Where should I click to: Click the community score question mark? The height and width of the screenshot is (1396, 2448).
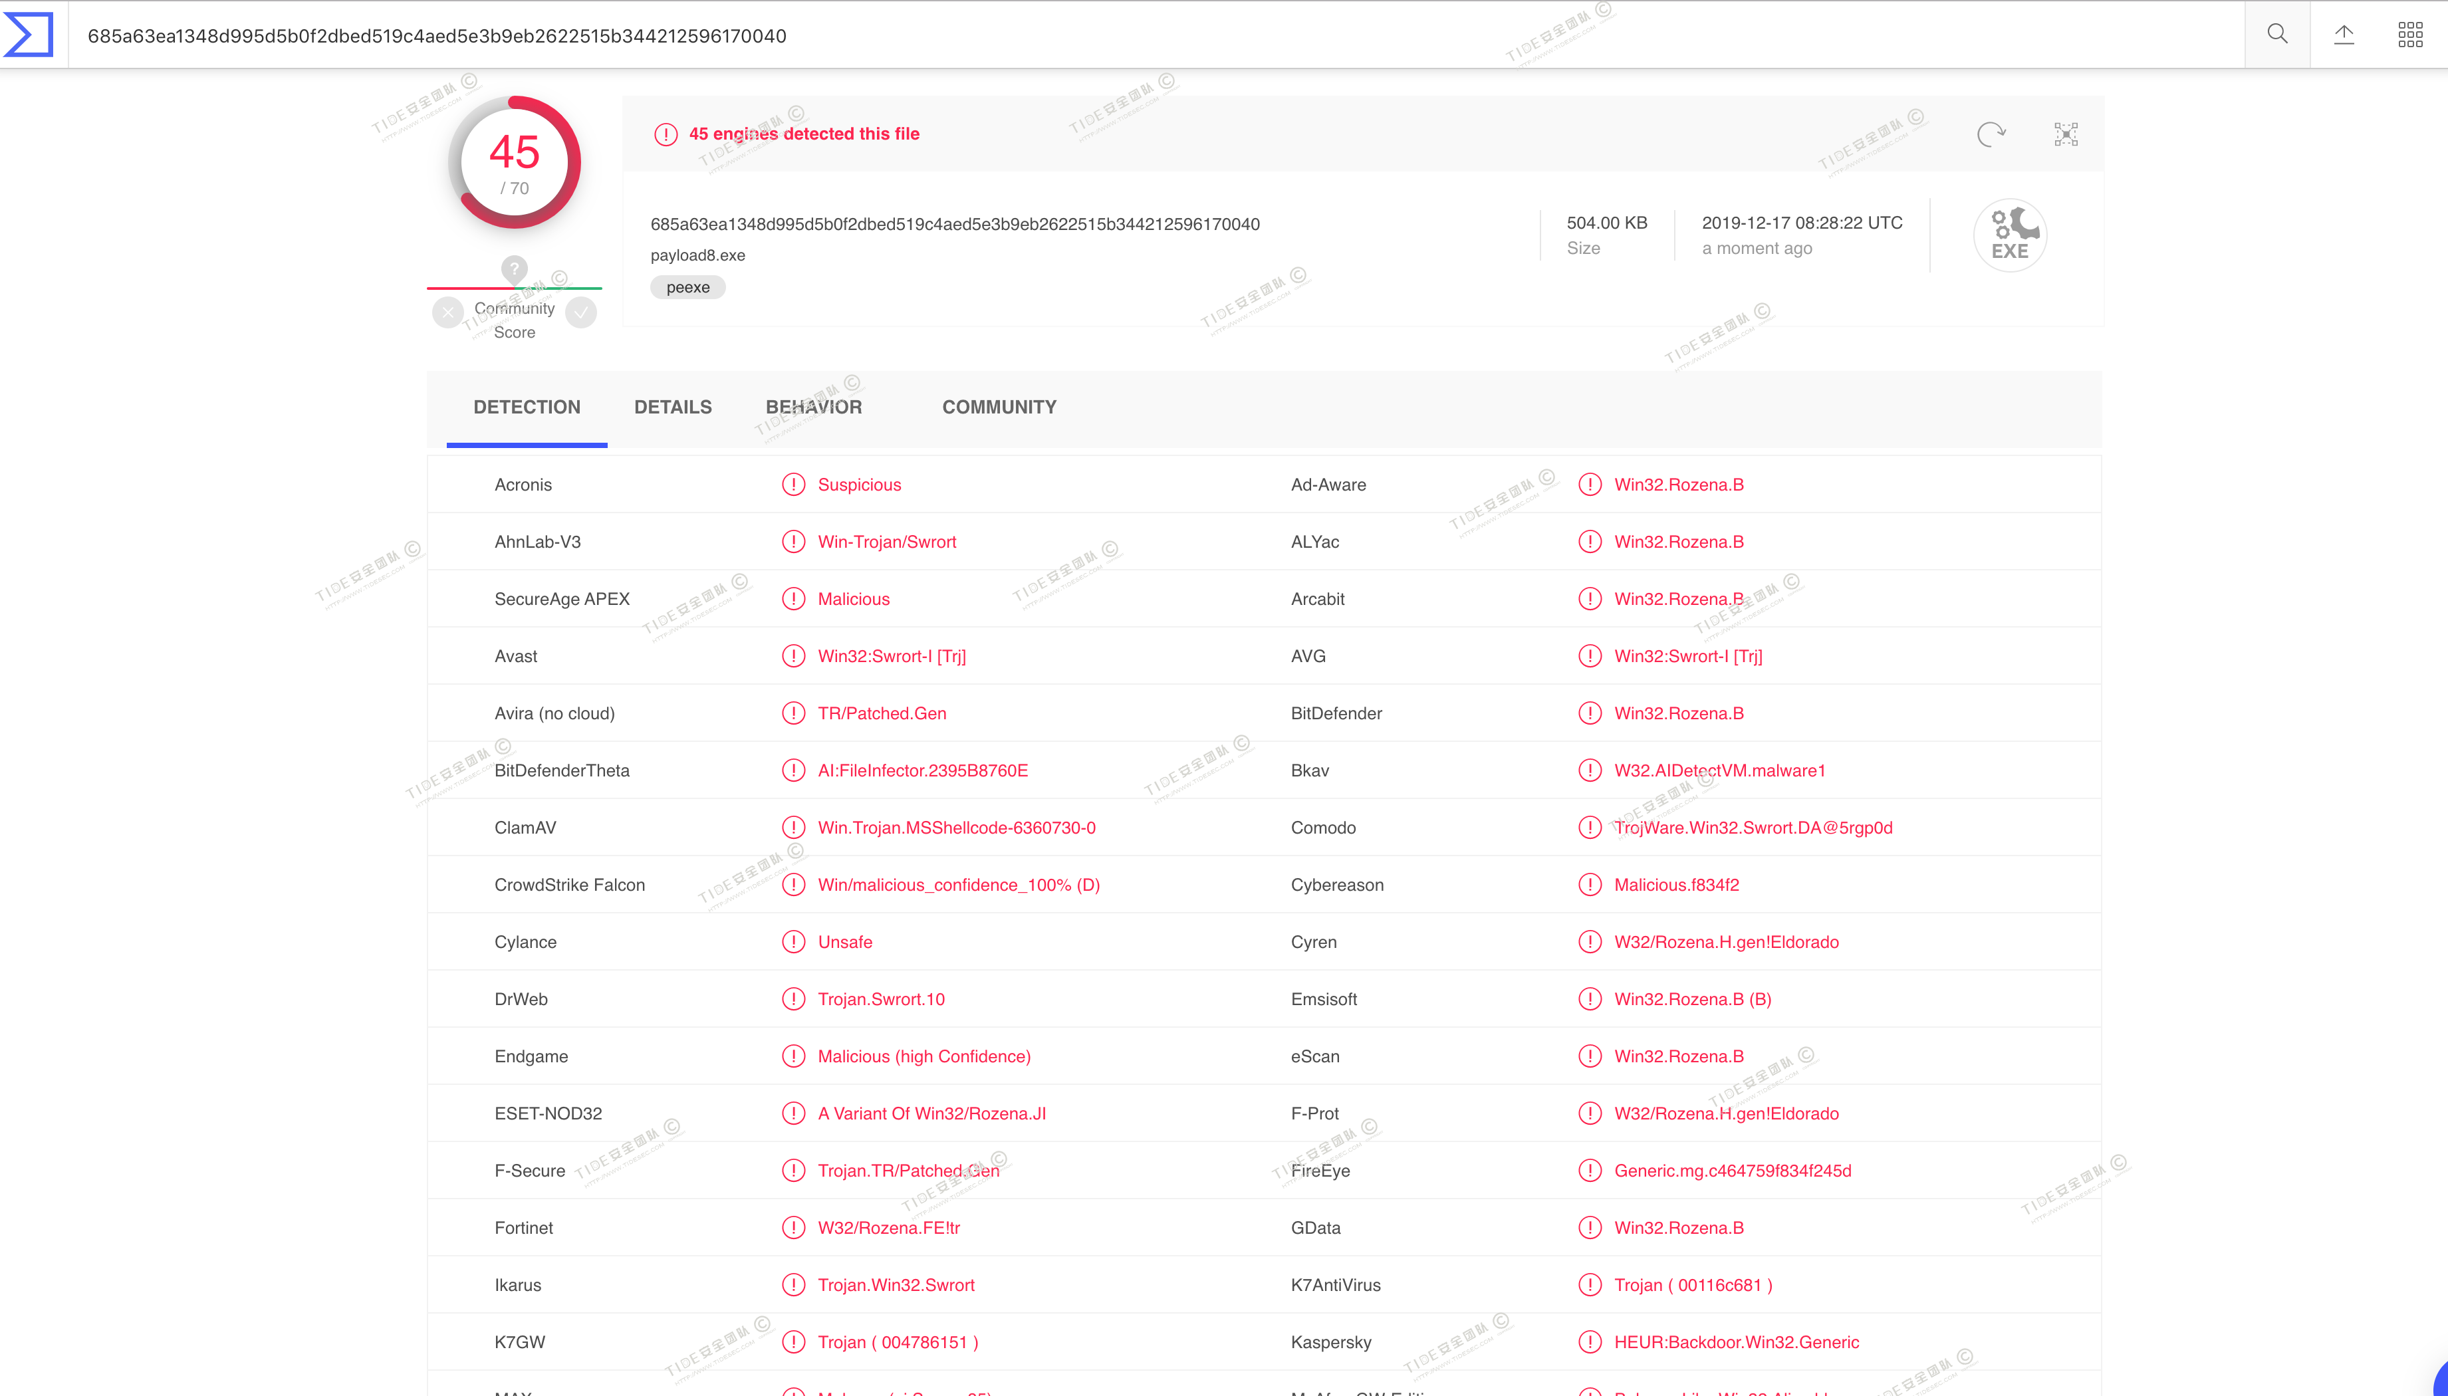[x=514, y=269]
